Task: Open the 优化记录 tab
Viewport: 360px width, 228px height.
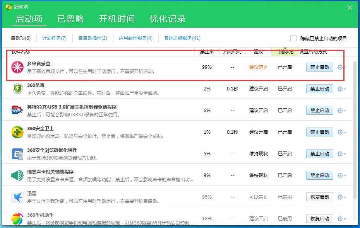Action: tap(167, 19)
